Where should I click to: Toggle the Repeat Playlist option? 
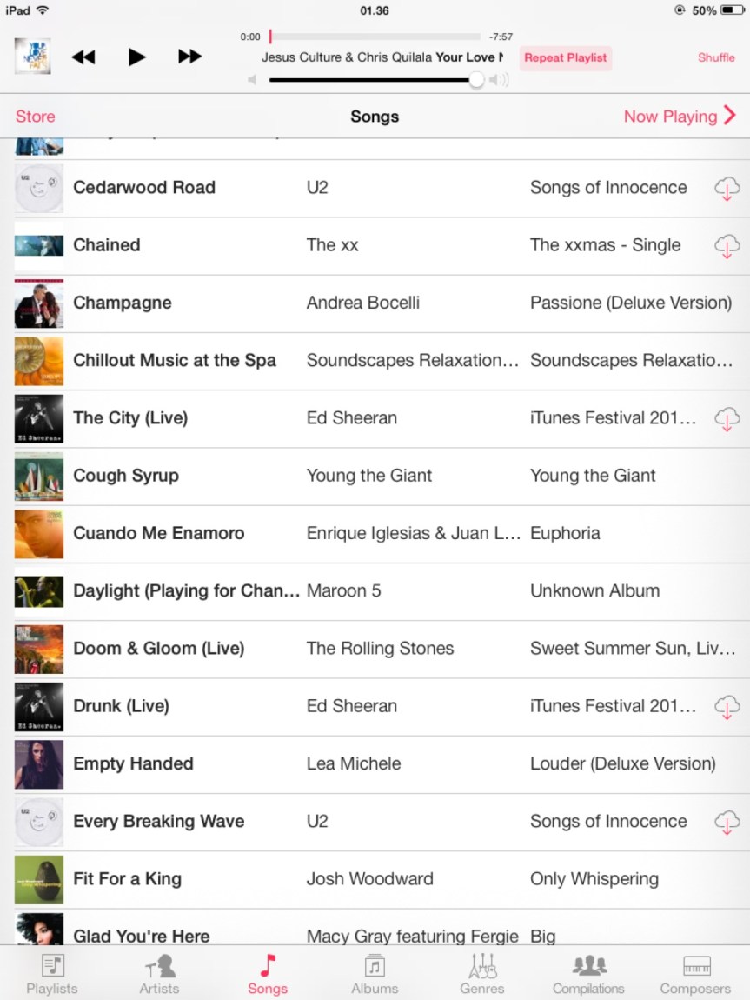pos(566,58)
